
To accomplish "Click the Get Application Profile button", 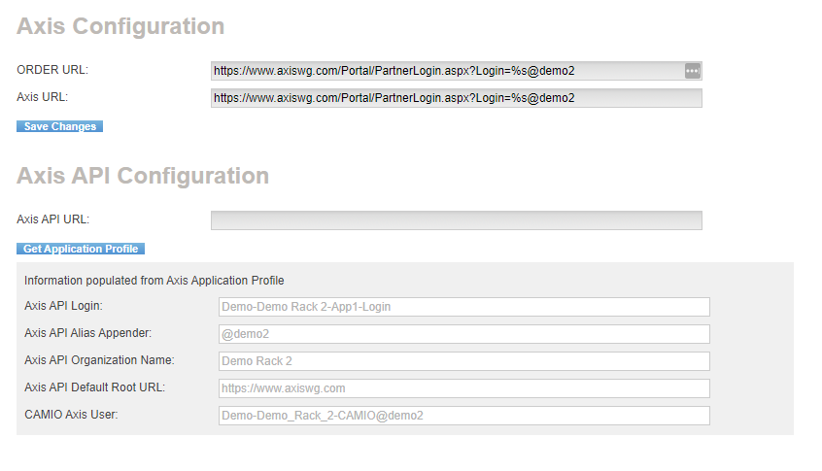I will [81, 250].
